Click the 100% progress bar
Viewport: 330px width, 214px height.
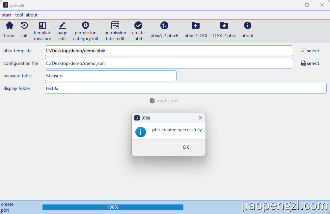pos(113,207)
